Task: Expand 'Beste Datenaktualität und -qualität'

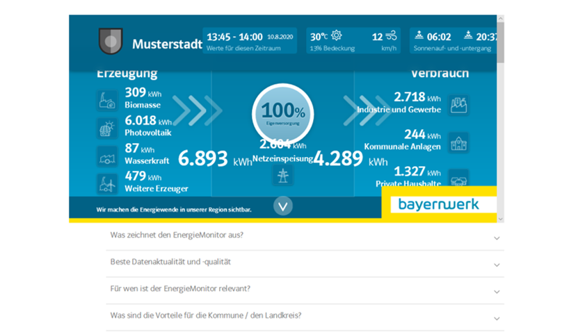Action: click(305, 264)
